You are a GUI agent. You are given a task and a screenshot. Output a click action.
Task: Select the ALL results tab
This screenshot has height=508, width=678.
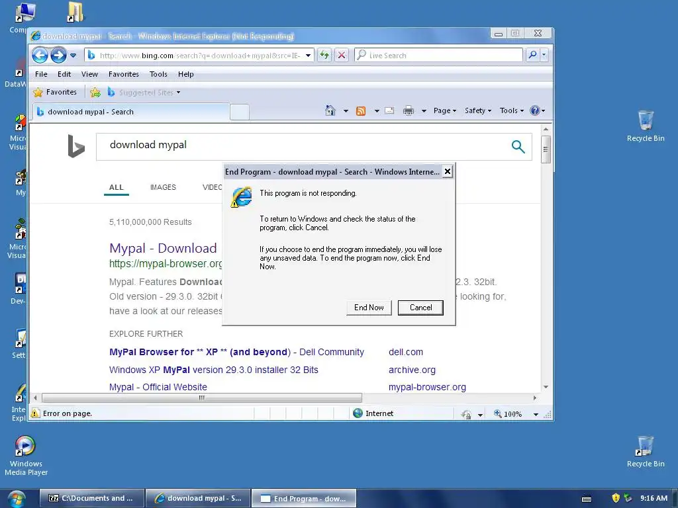point(117,187)
